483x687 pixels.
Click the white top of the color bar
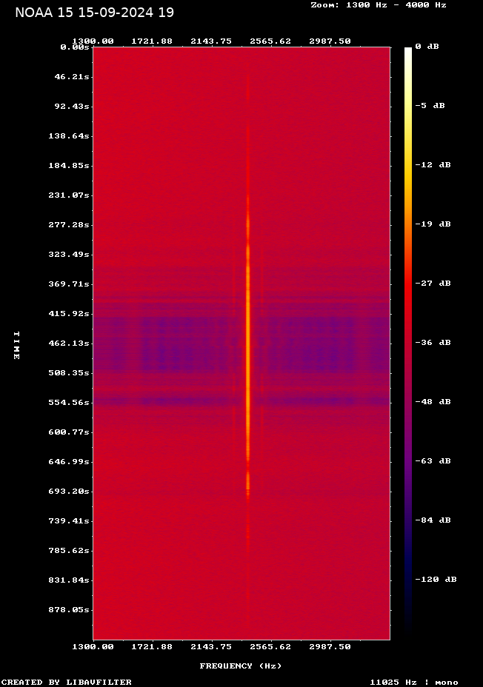pos(407,52)
